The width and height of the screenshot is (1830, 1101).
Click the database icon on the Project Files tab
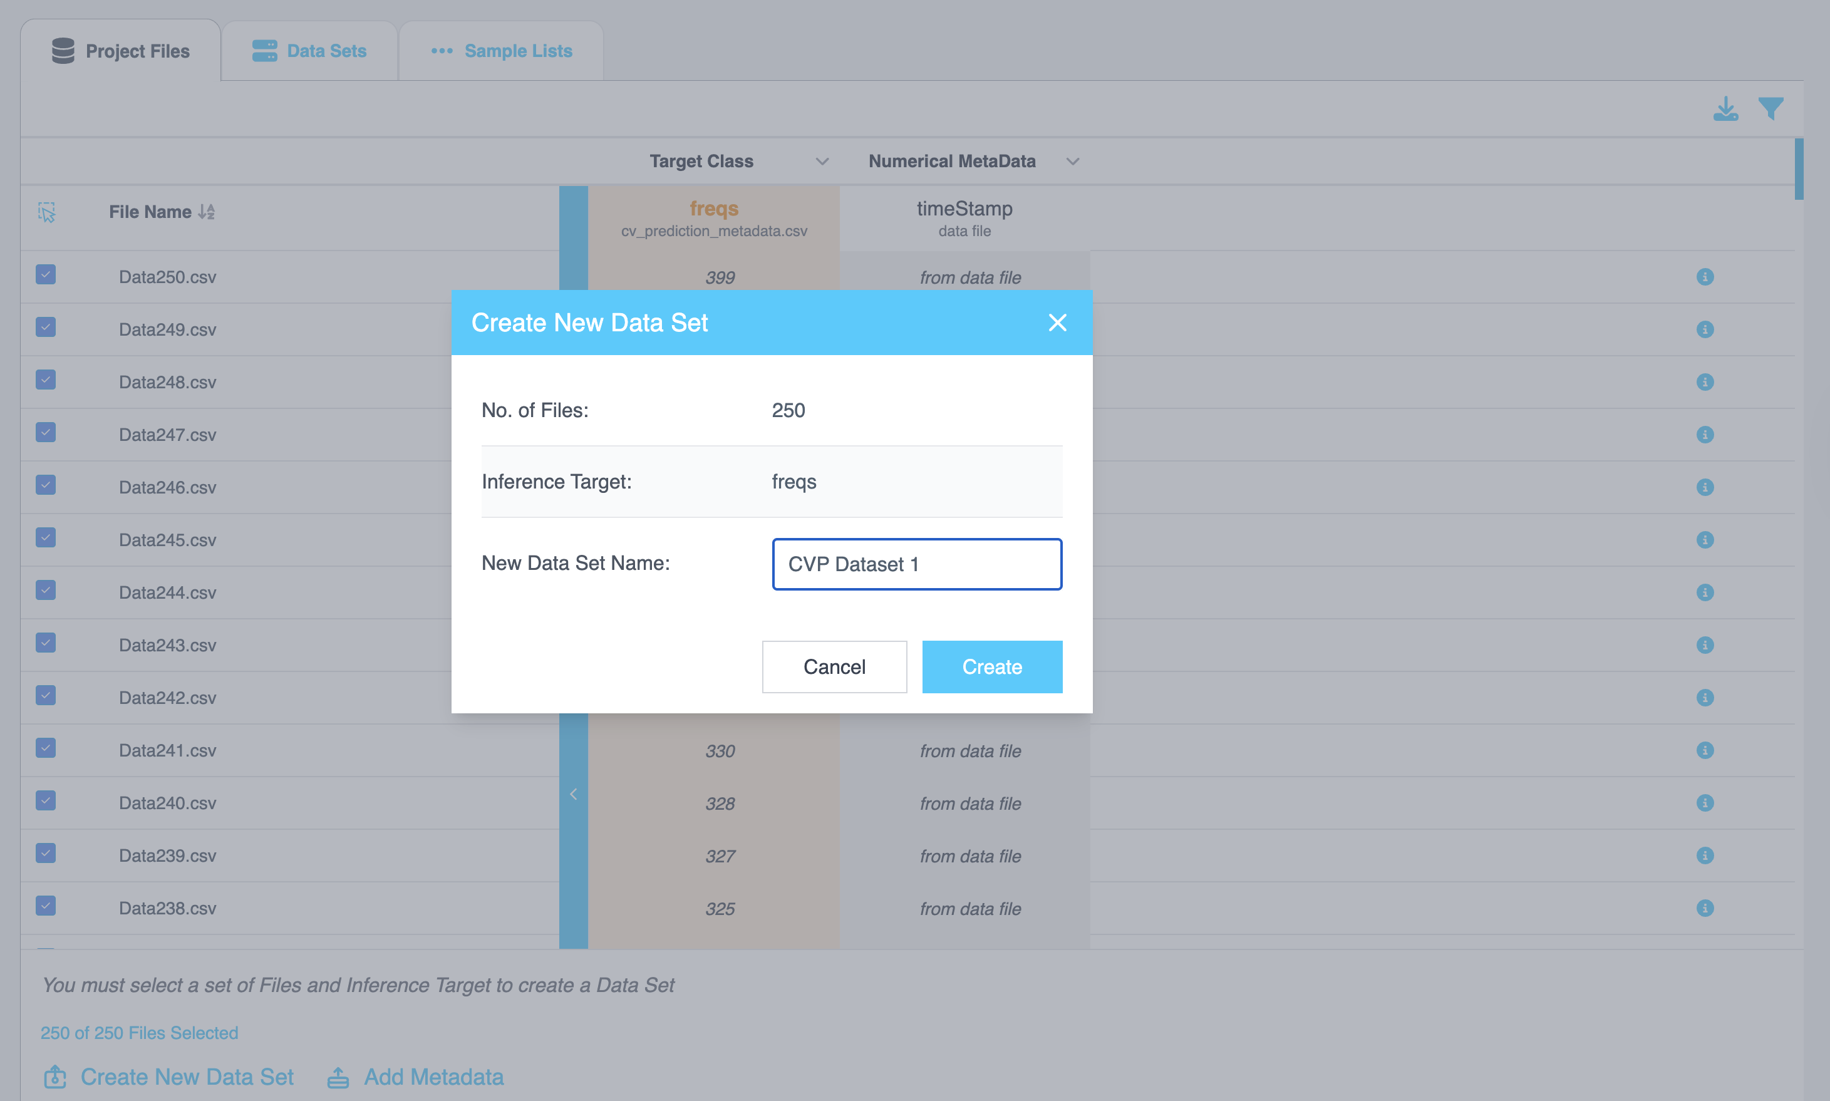(63, 51)
